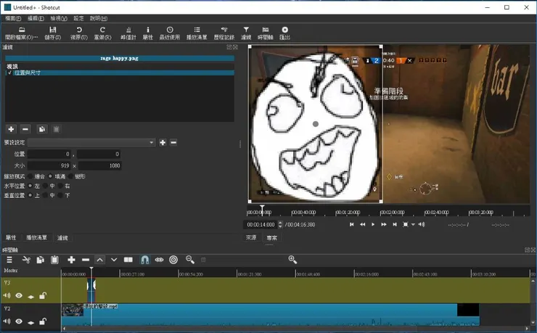Hide the V3 track with eye icon
The image size is (537, 333).
pos(19,295)
